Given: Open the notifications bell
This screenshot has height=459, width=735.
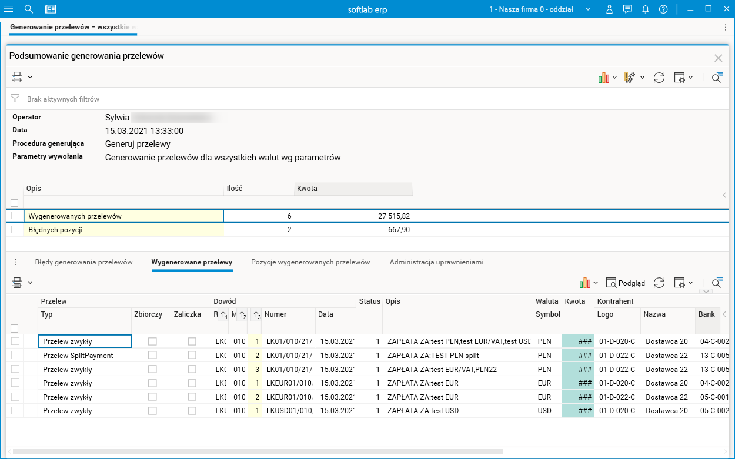Looking at the screenshot, I should (646, 9).
